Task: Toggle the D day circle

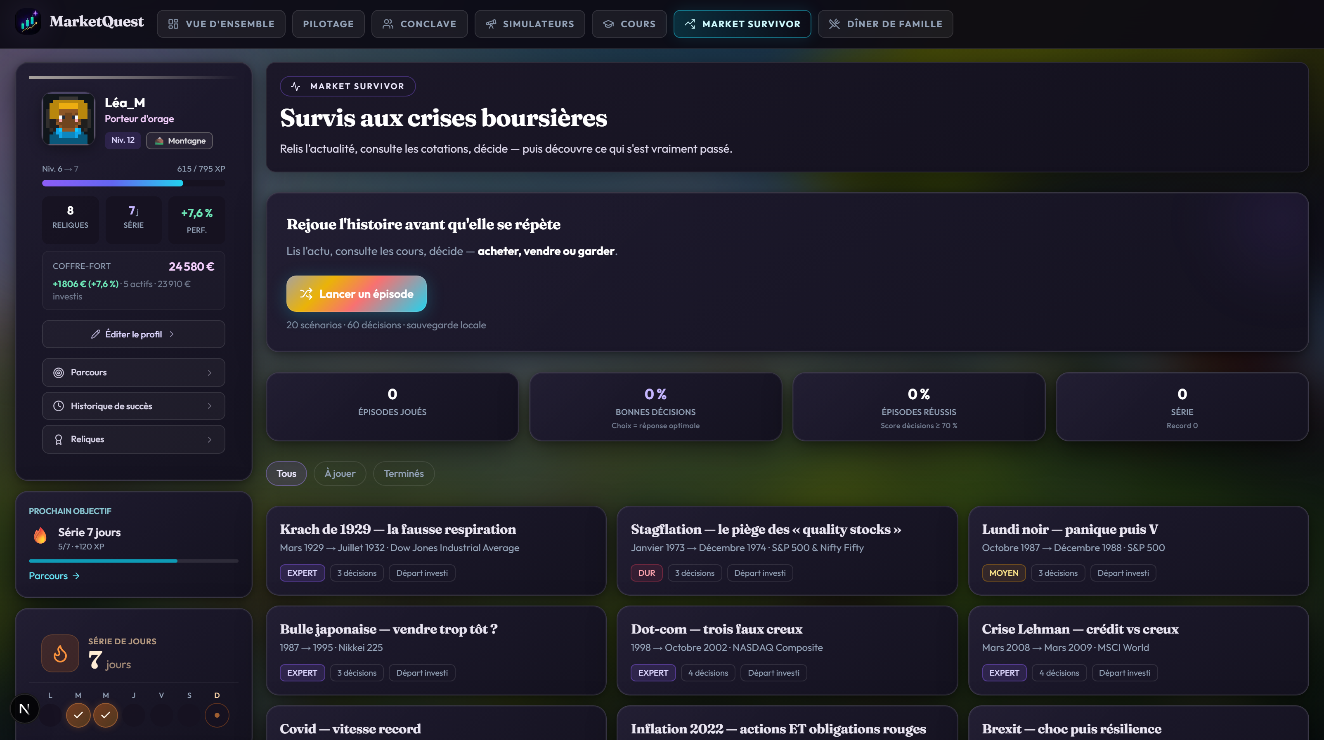Action: pyautogui.click(x=217, y=715)
